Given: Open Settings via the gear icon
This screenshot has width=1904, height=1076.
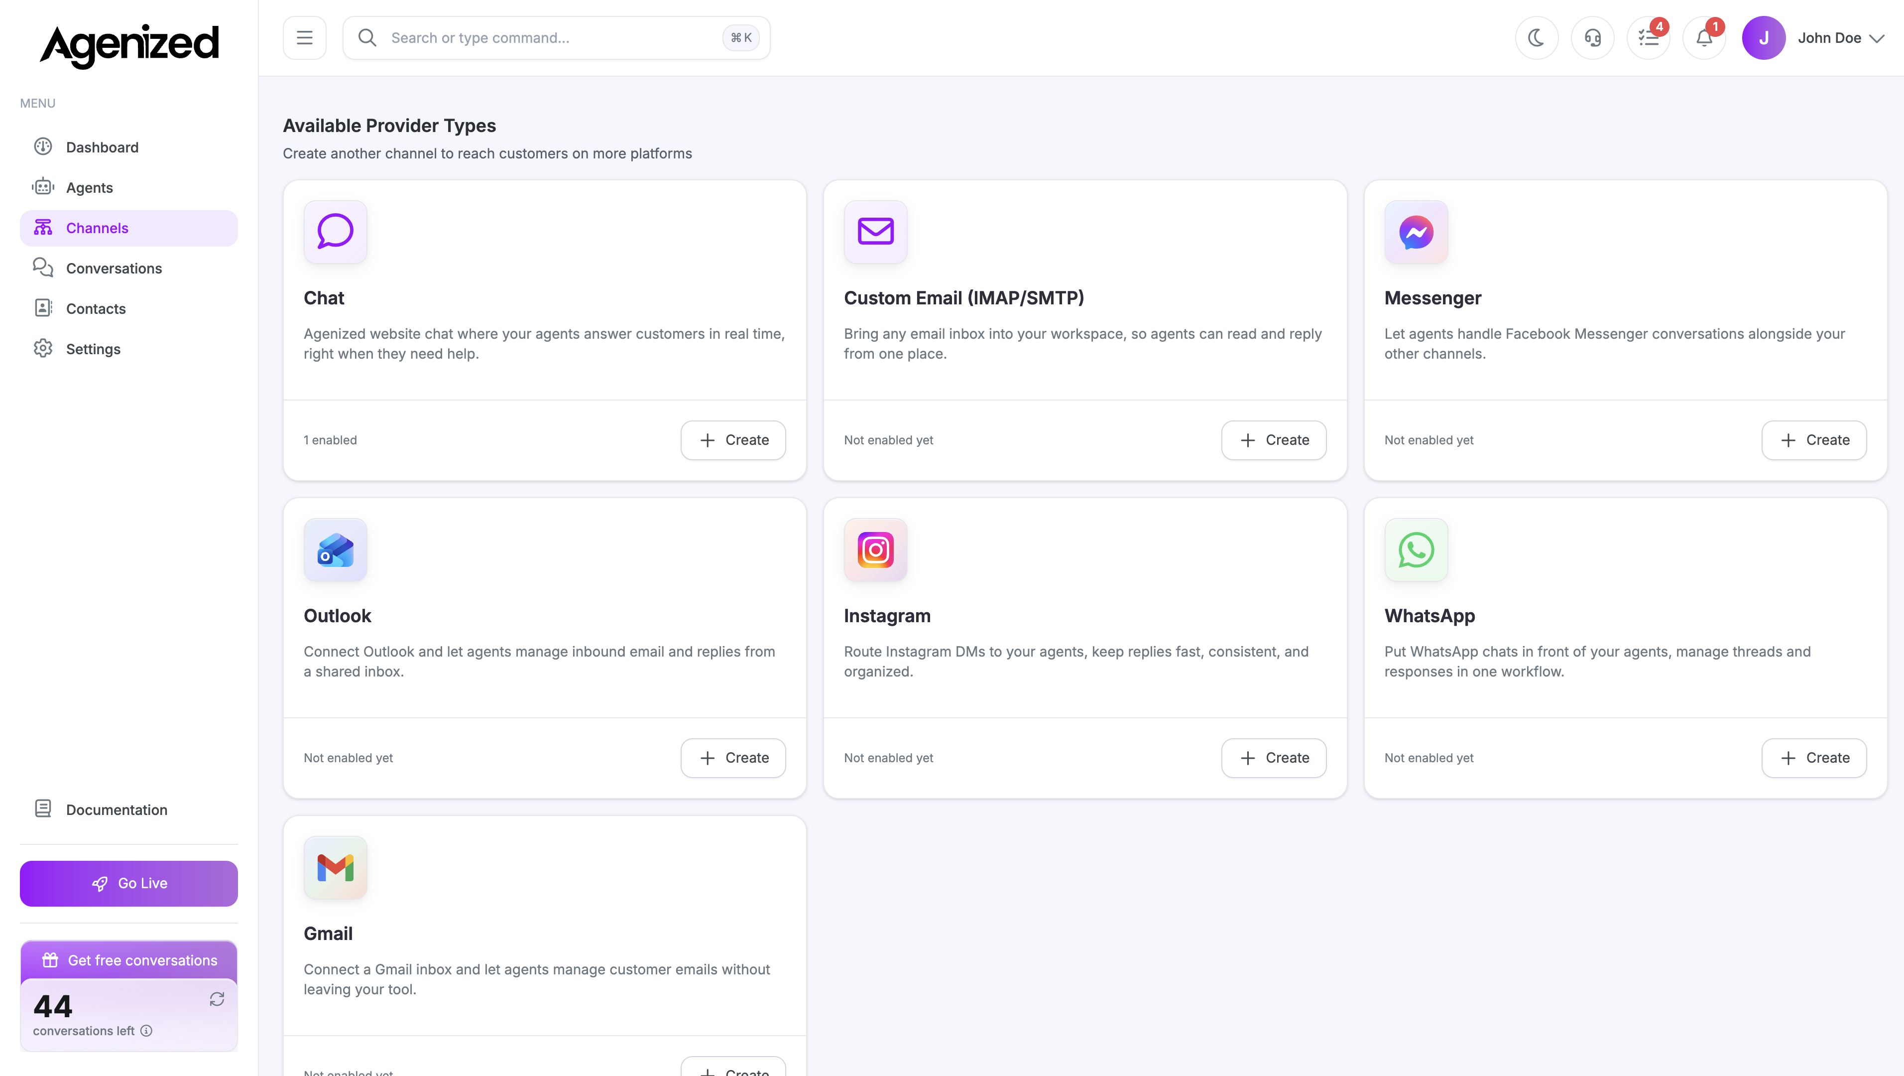Looking at the screenshot, I should coord(93,348).
